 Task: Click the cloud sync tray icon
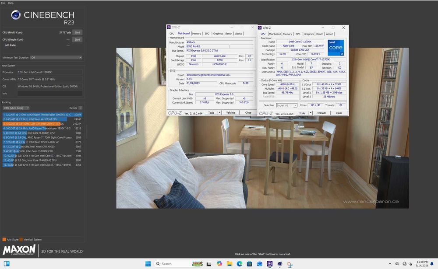tap(397, 264)
